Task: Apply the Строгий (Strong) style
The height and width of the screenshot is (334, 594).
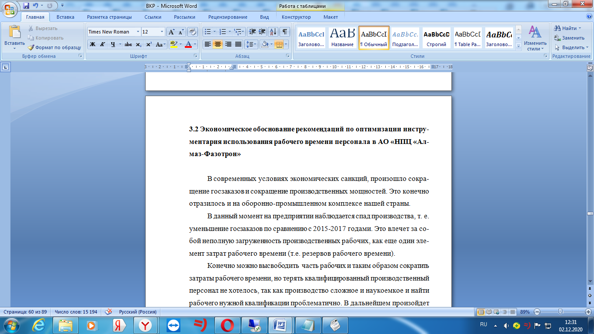Action: click(x=437, y=38)
